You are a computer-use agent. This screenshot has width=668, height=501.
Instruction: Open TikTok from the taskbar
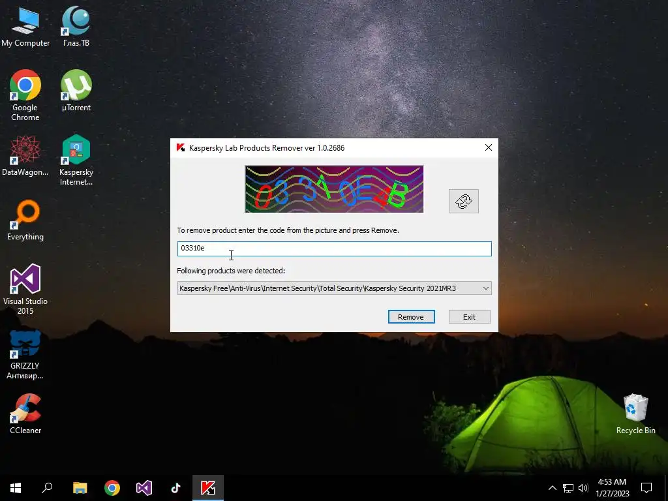[x=176, y=488]
